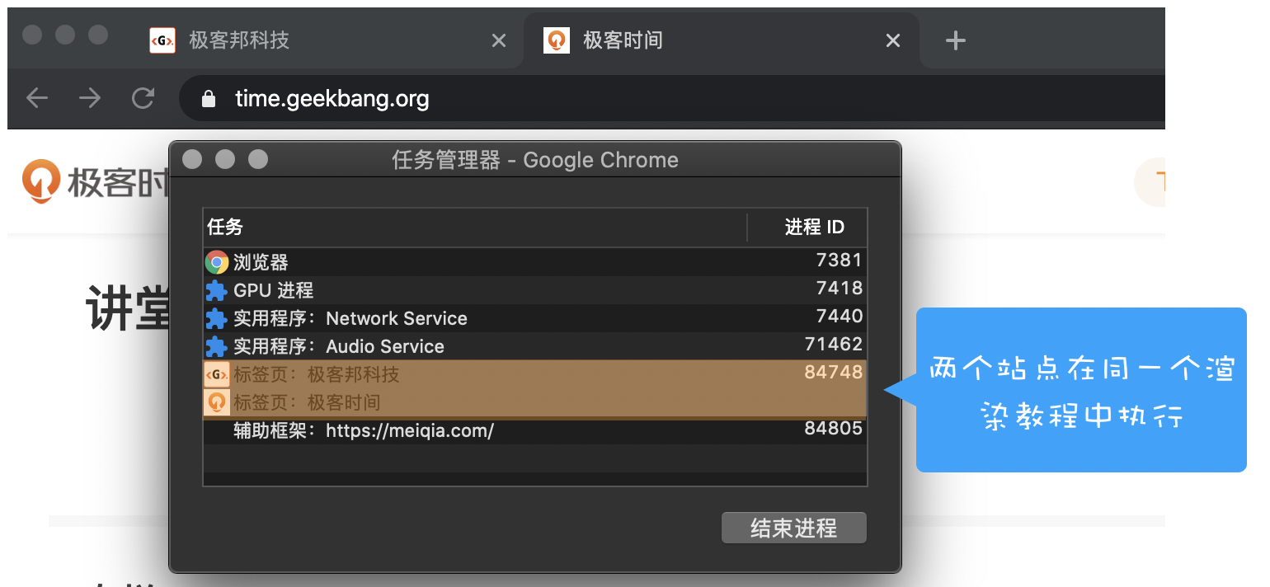Open a new tab with plus icon
Viewport: 1270px width, 587px height.
(x=955, y=40)
